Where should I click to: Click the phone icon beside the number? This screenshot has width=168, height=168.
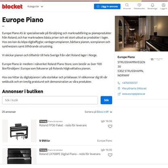(x=119, y=83)
